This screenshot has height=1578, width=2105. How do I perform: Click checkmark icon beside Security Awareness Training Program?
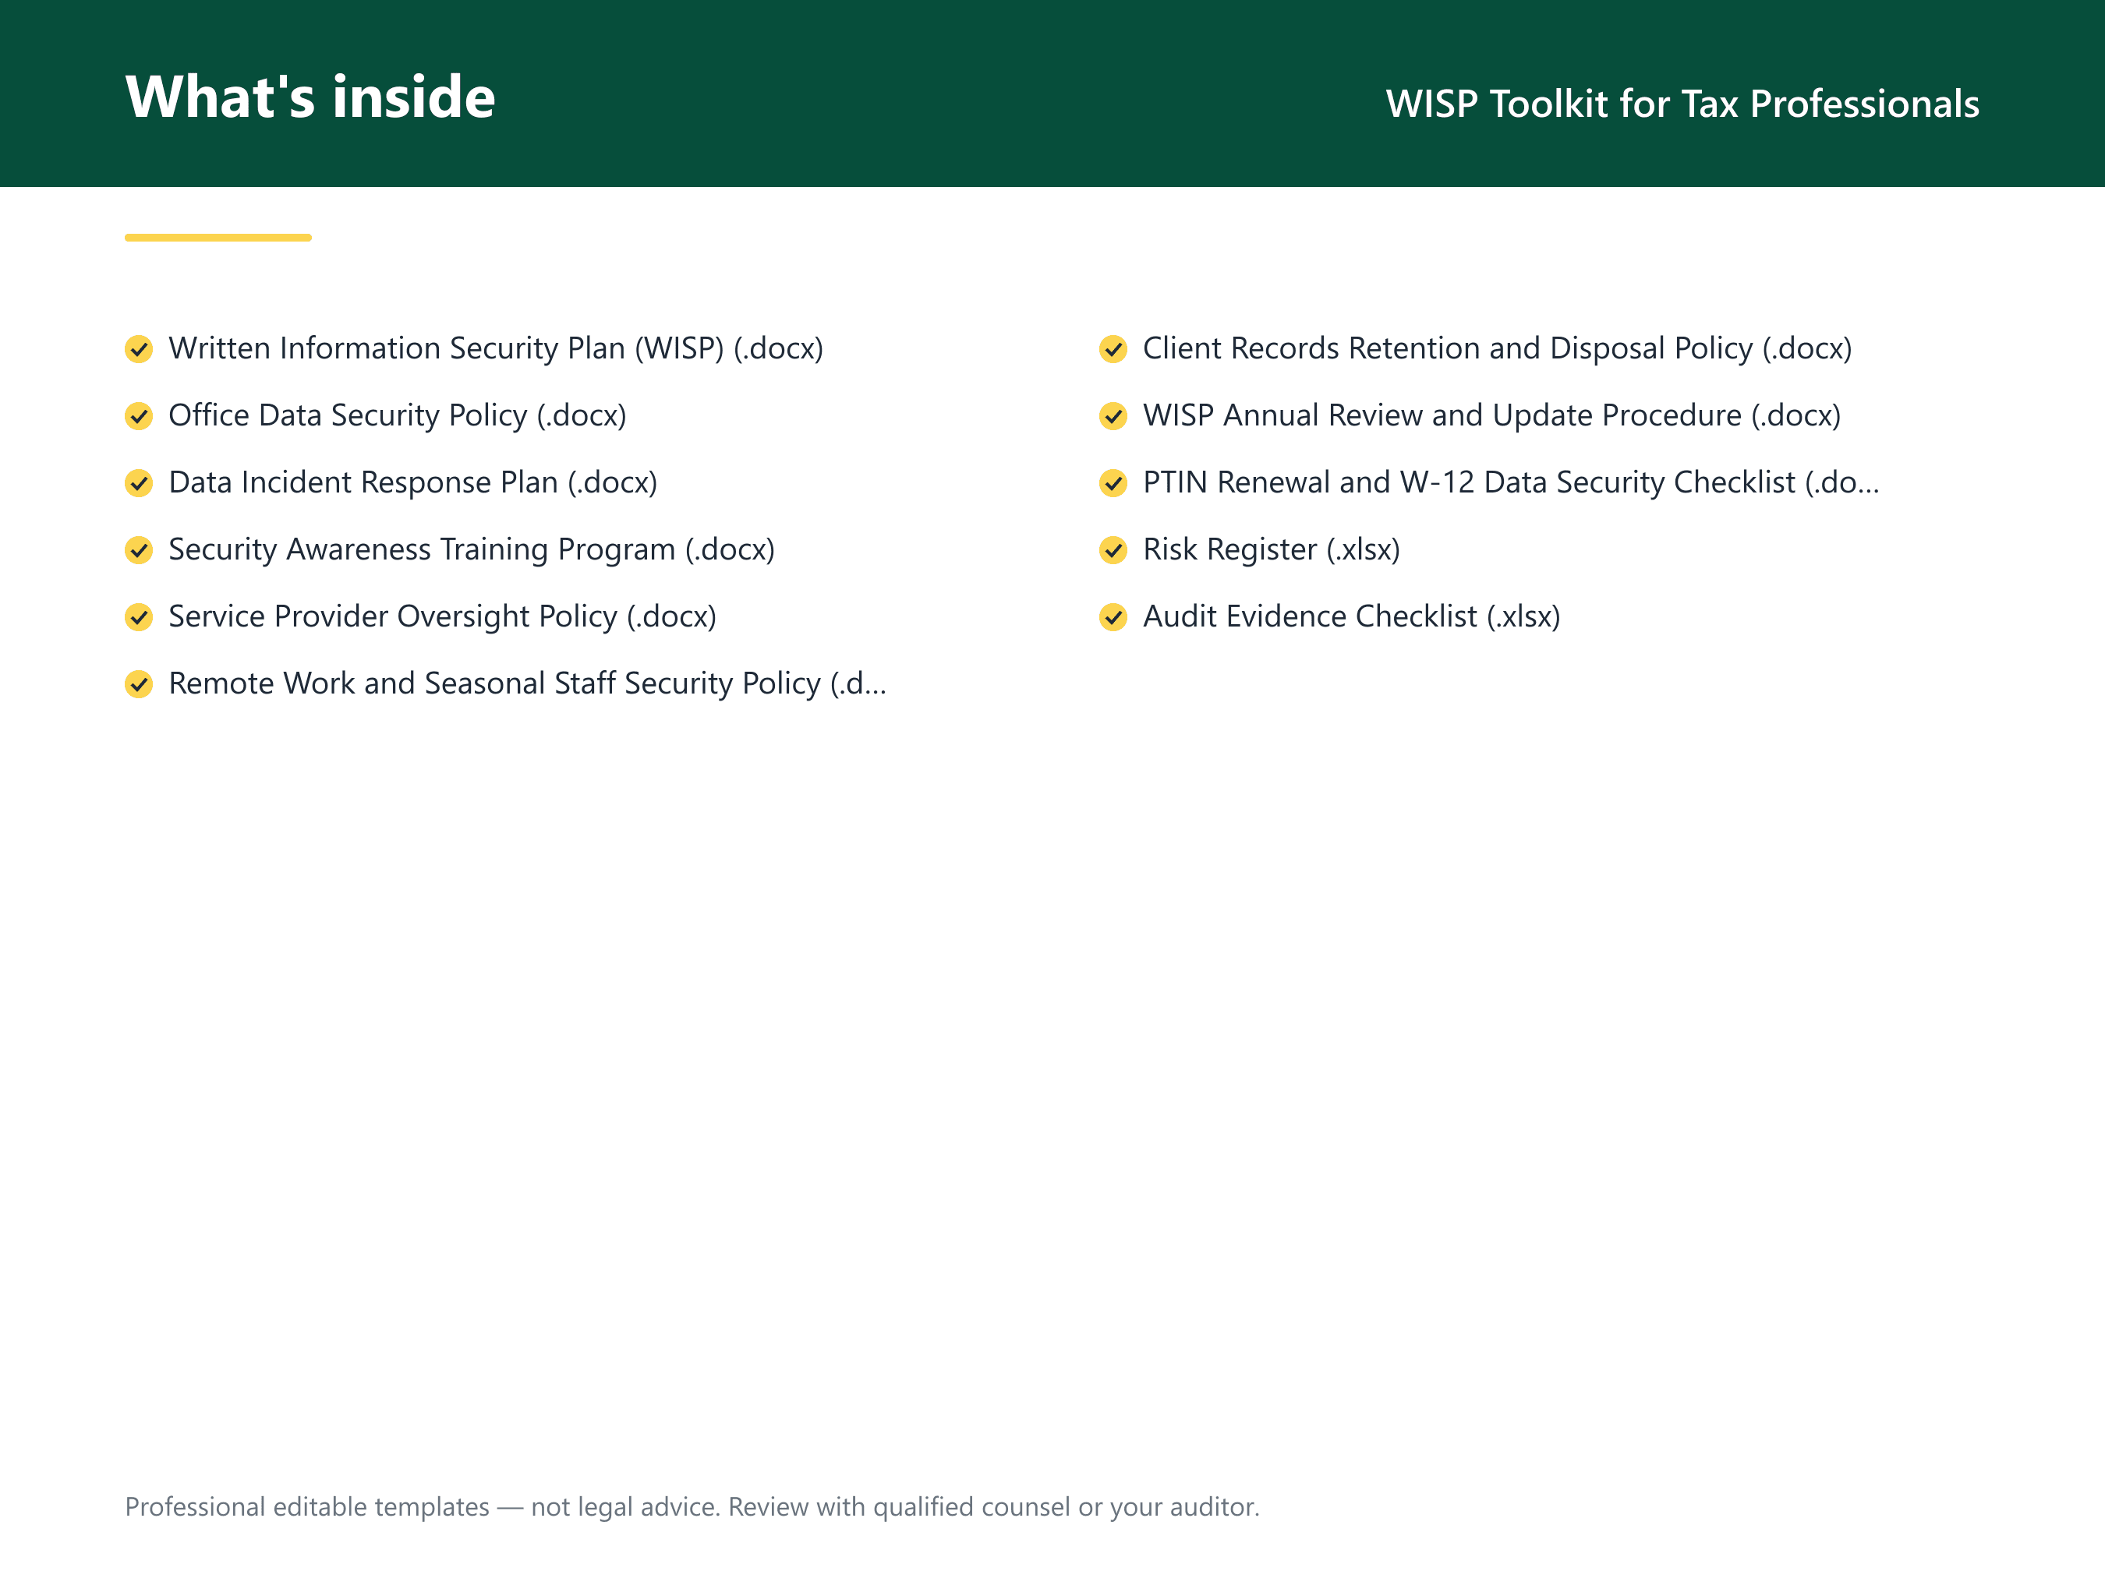click(x=139, y=550)
